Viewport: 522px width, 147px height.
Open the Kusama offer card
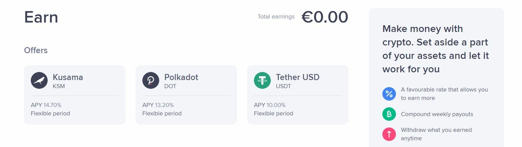[x=75, y=95]
